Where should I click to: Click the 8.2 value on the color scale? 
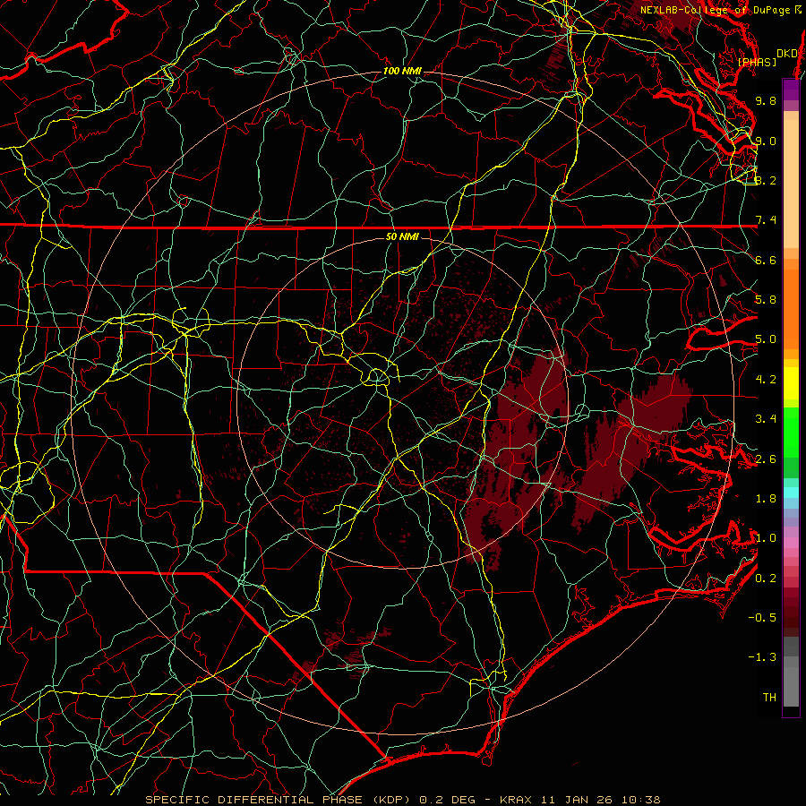pos(766,180)
